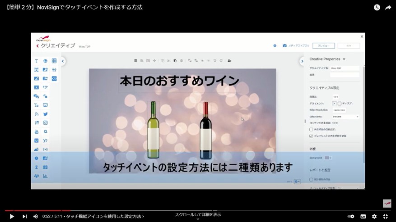Image resolution: width=396 pixels, height=222 pixels.
Task: Select the Twitter widget icon
Action: pos(45,114)
